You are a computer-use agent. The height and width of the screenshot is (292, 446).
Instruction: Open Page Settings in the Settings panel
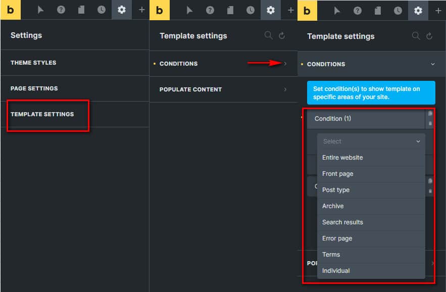click(x=34, y=88)
